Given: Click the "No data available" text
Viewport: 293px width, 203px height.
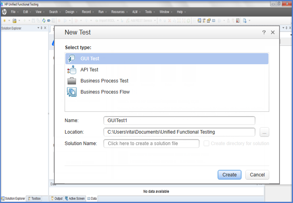Looking at the screenshot, I should 156,192.
